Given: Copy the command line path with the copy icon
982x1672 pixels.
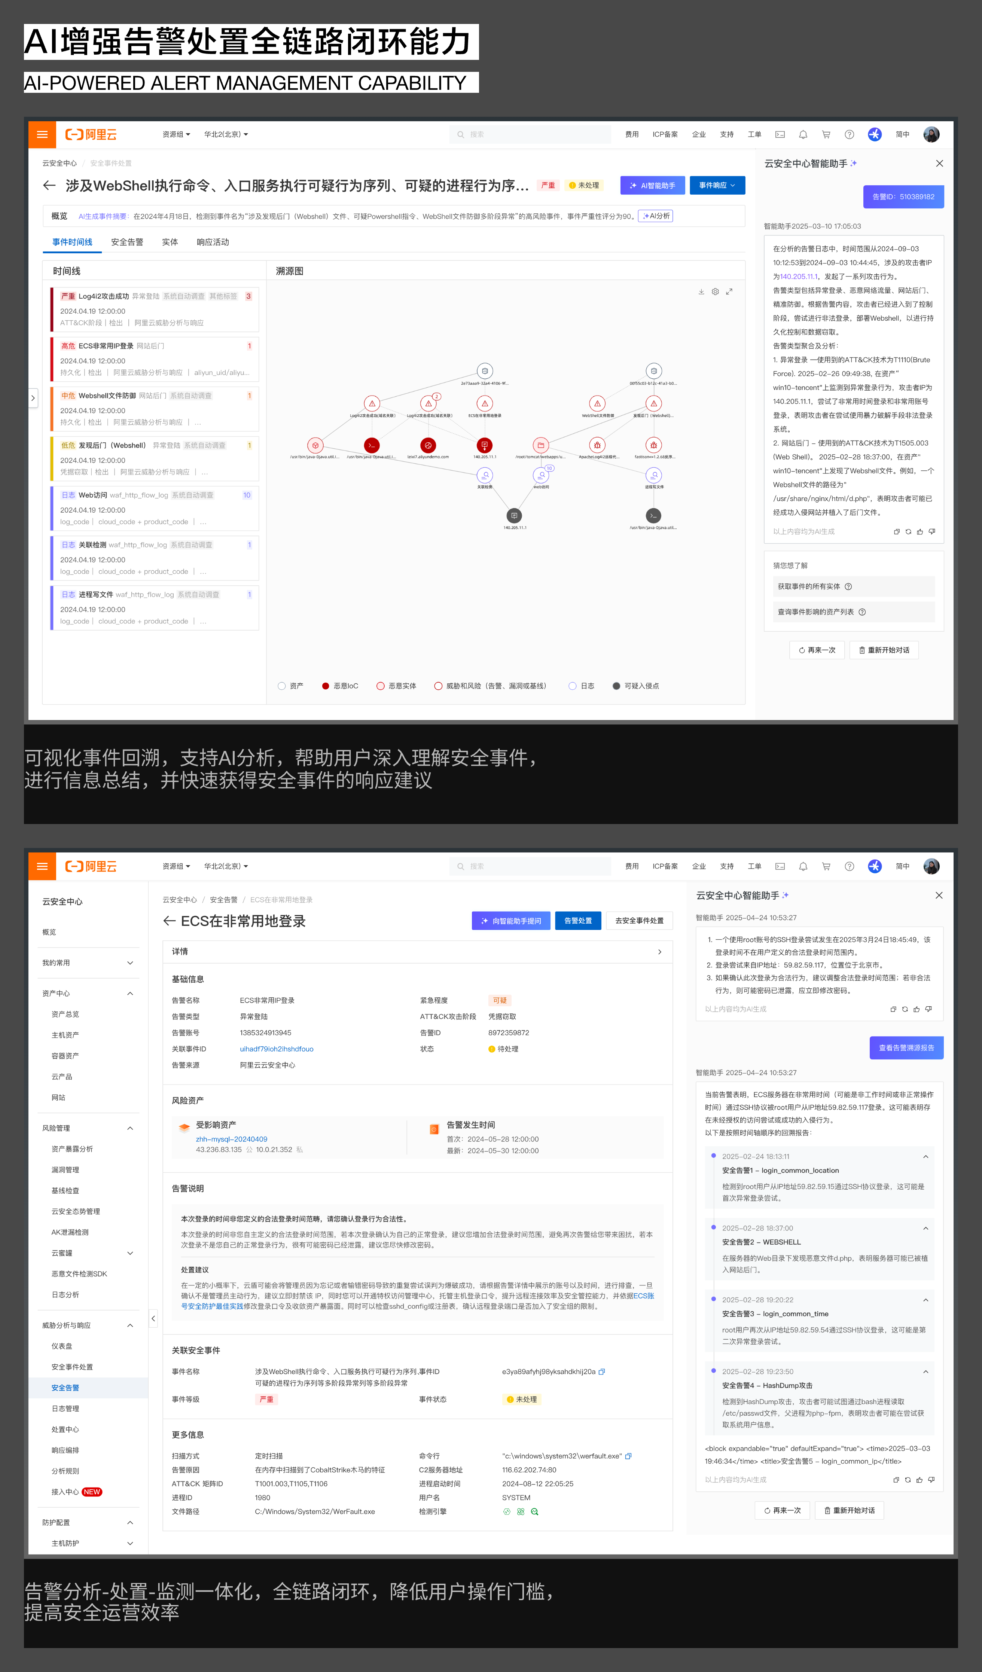Looking at the screenshot, I should [x=628, y=1456].
